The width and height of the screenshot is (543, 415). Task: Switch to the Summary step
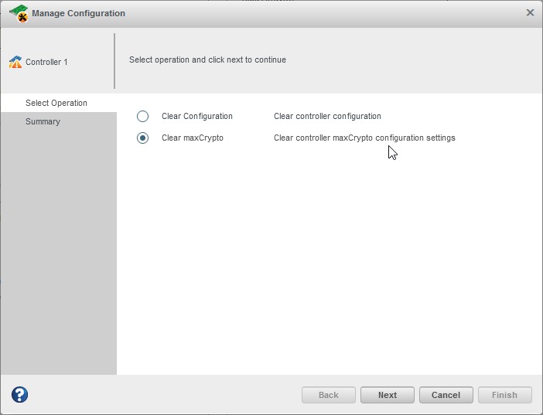43,121
